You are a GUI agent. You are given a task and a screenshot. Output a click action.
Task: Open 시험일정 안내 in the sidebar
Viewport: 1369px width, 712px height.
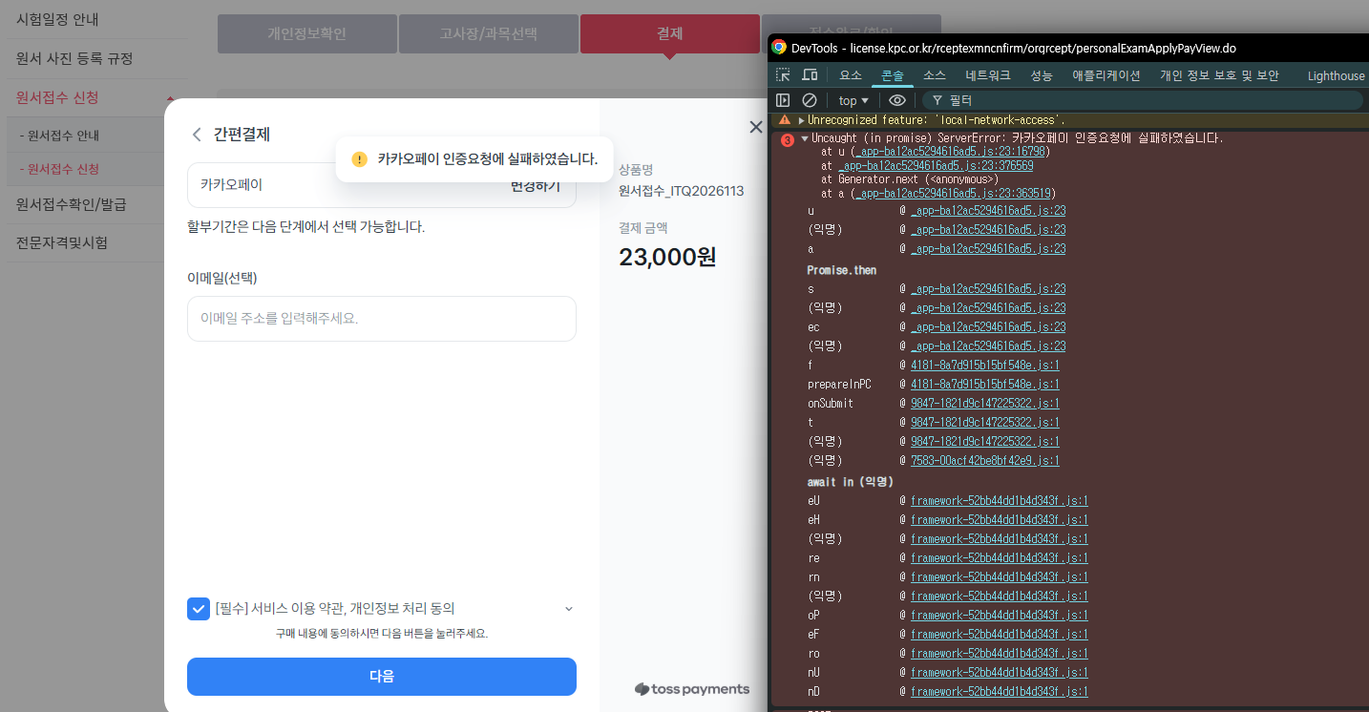click(58, 19)
